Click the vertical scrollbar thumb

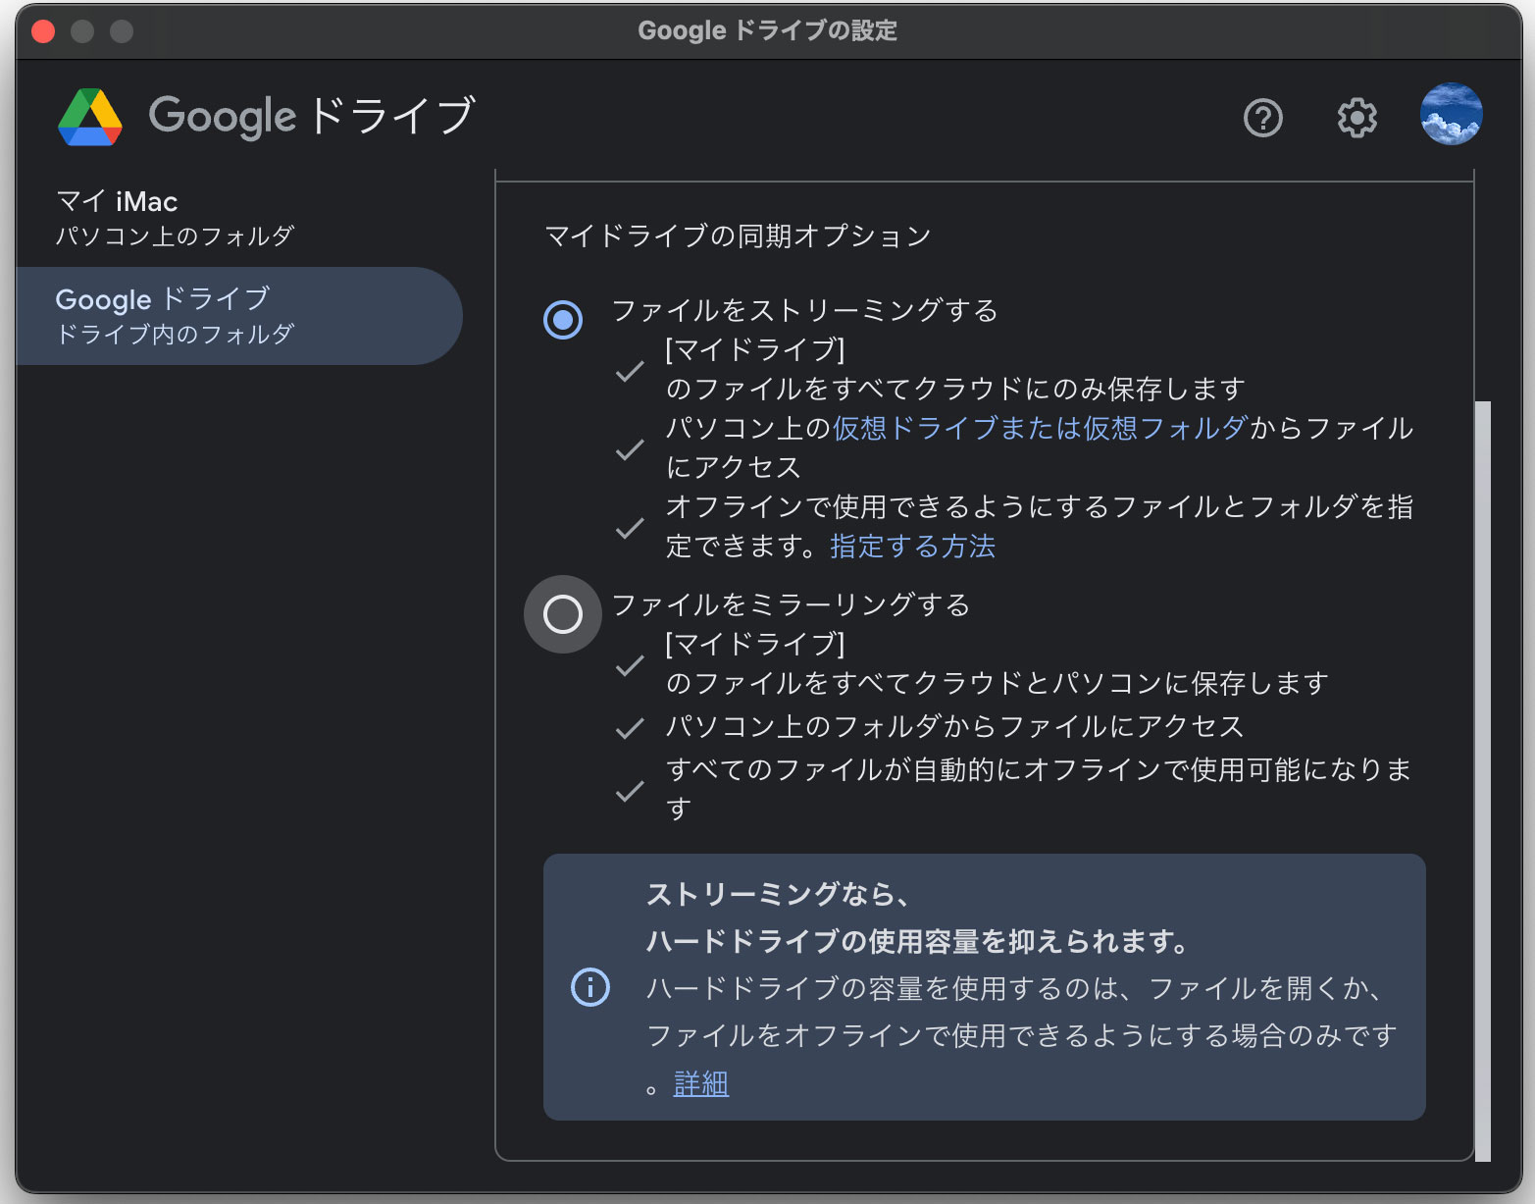pos(1482,781)
